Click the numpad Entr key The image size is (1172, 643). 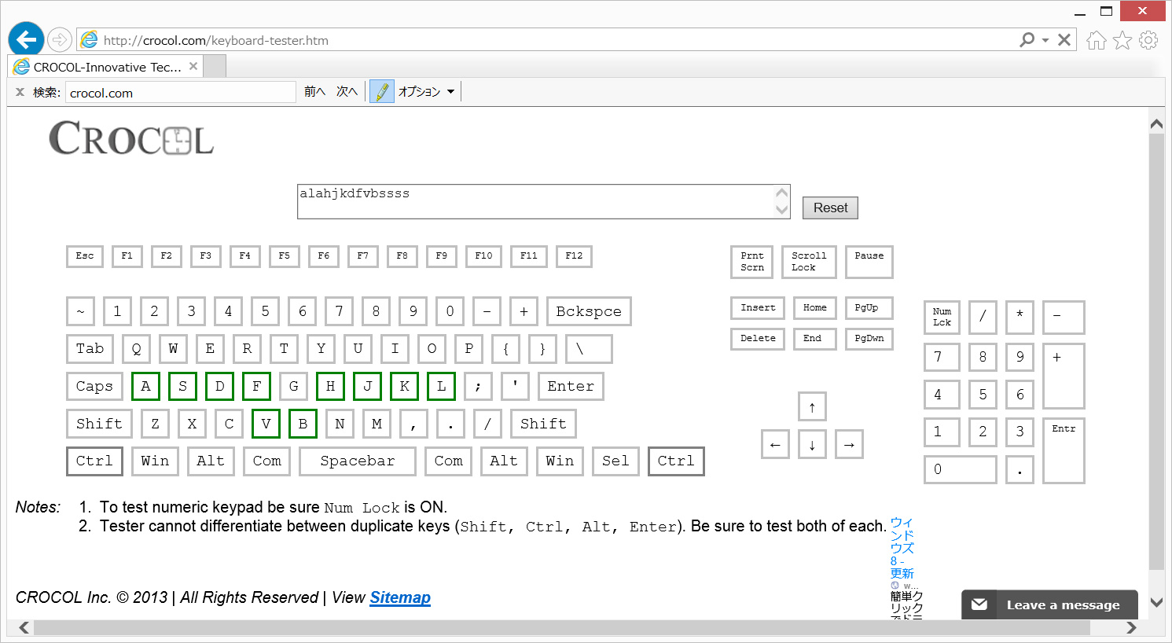click(1064, 450)
